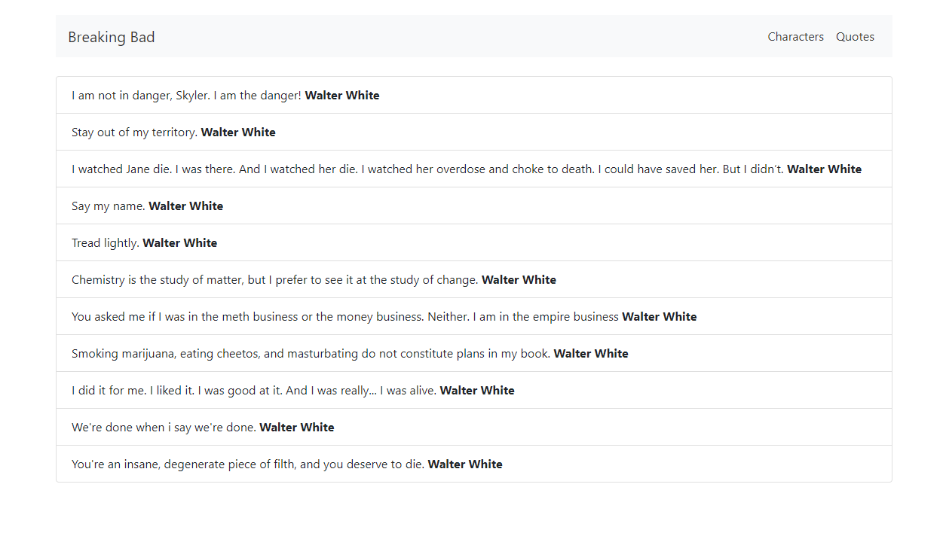946x542 pixels.
Task: Select the "I watched Jane die" quote
Action: 474,169
